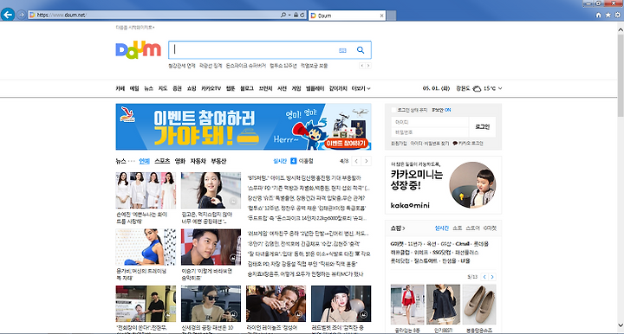Select the 실시간 shopping tab
Viewport: 624px width, 334px height.
point(441,228)
